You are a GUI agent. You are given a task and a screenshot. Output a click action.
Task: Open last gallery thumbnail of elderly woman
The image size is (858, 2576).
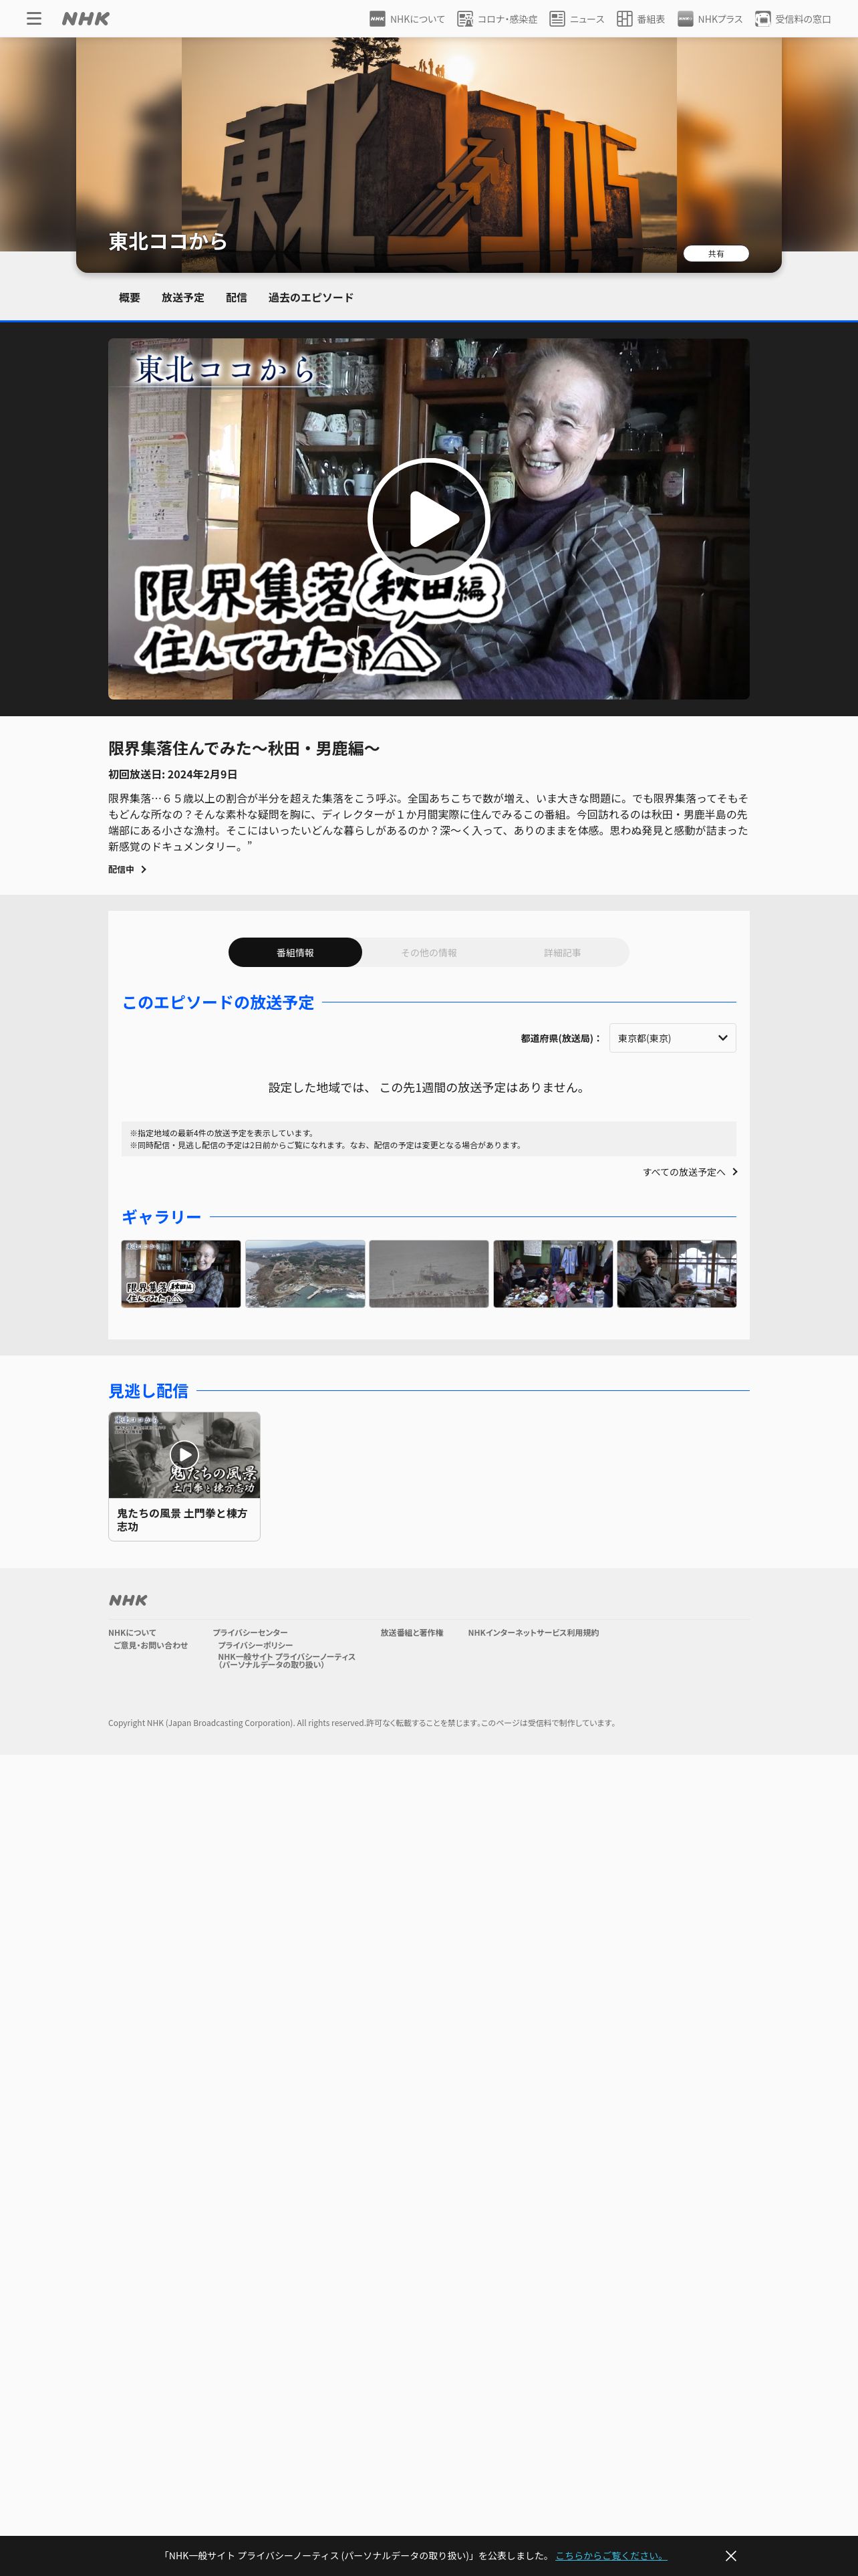[x=676, y=1274]
